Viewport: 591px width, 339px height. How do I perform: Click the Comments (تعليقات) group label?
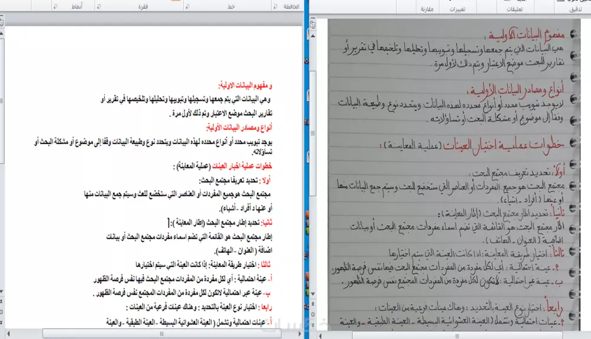(515, 9)
